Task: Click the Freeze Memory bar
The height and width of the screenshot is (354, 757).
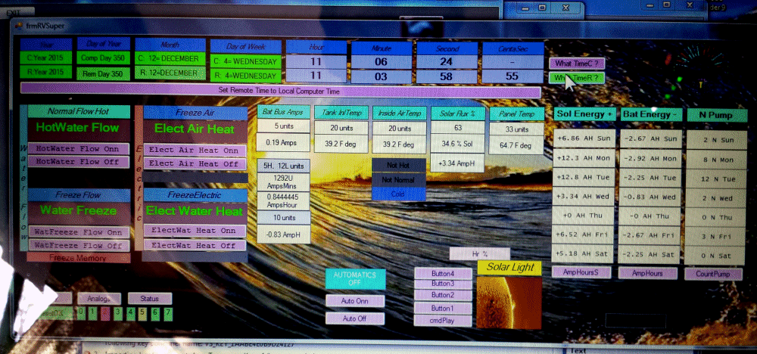Action: point(78,257)
